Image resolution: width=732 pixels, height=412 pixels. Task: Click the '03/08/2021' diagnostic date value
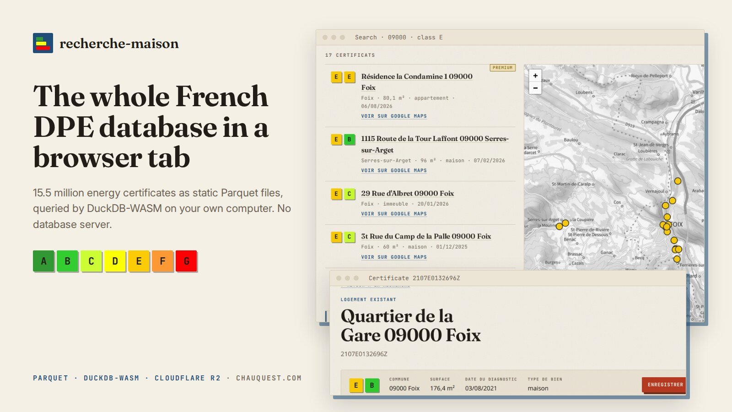481,388
